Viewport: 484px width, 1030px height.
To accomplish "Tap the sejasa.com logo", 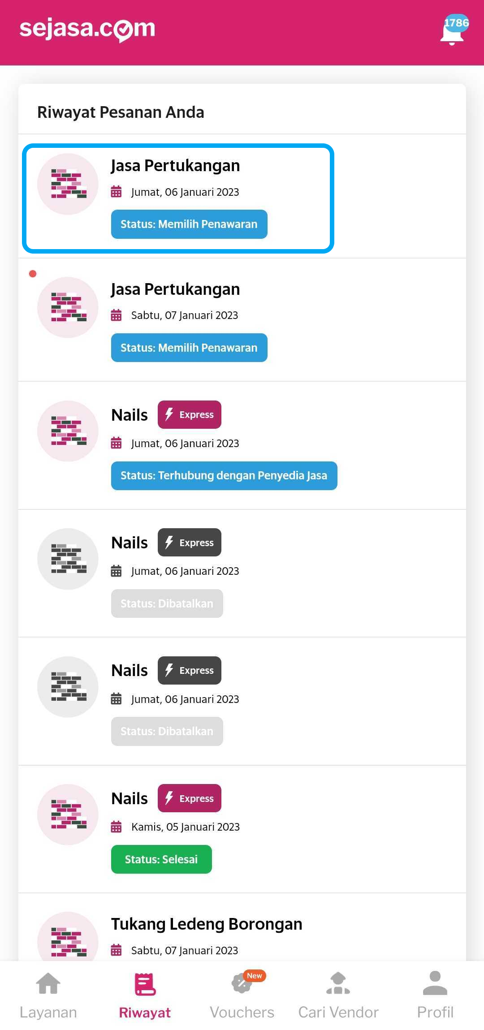I will (x=87, y=29).
